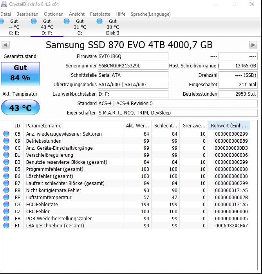Open the Optionen menu
Image resolution: width=262 pixels, height=274 pixels.
pyautogui.click(x=54, y=14)
